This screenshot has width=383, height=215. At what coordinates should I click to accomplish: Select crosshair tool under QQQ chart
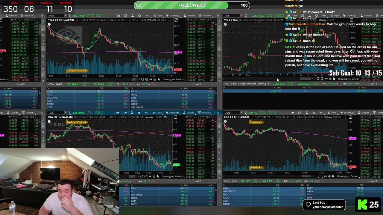click(x=329, y=176)
